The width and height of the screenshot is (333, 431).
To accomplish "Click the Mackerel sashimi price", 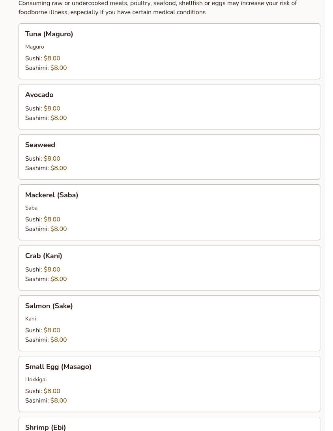I will [x=58, y=229].
